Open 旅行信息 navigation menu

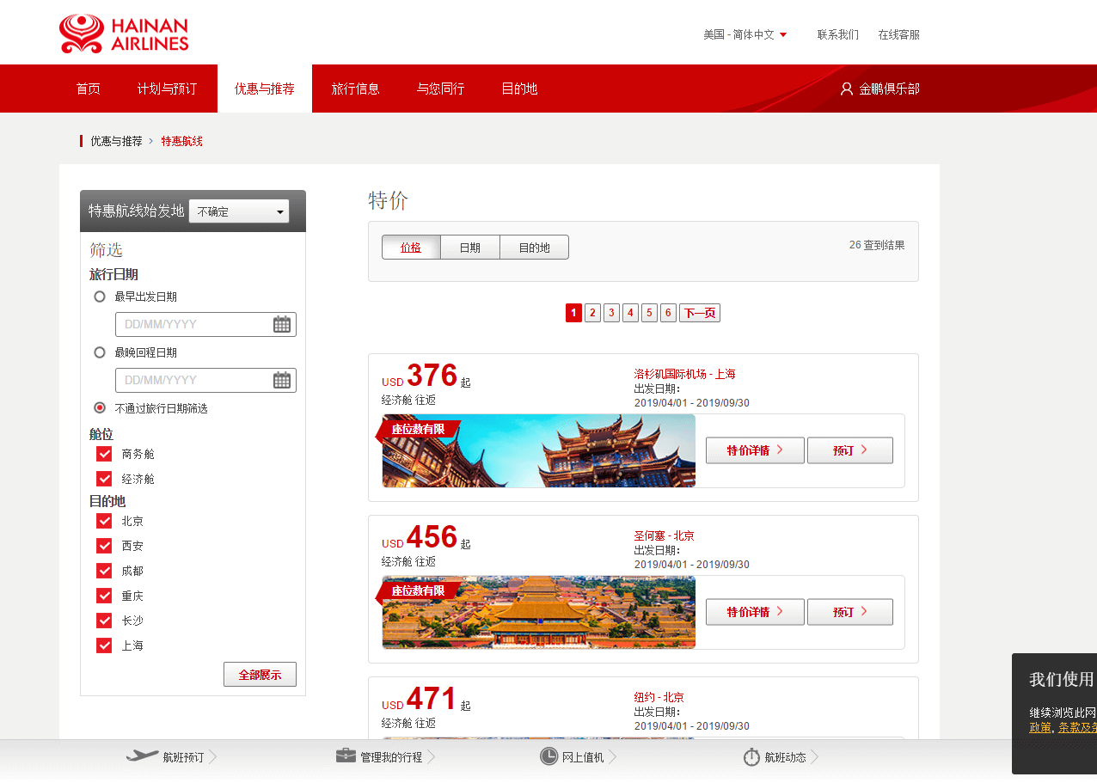click(356, 89)
